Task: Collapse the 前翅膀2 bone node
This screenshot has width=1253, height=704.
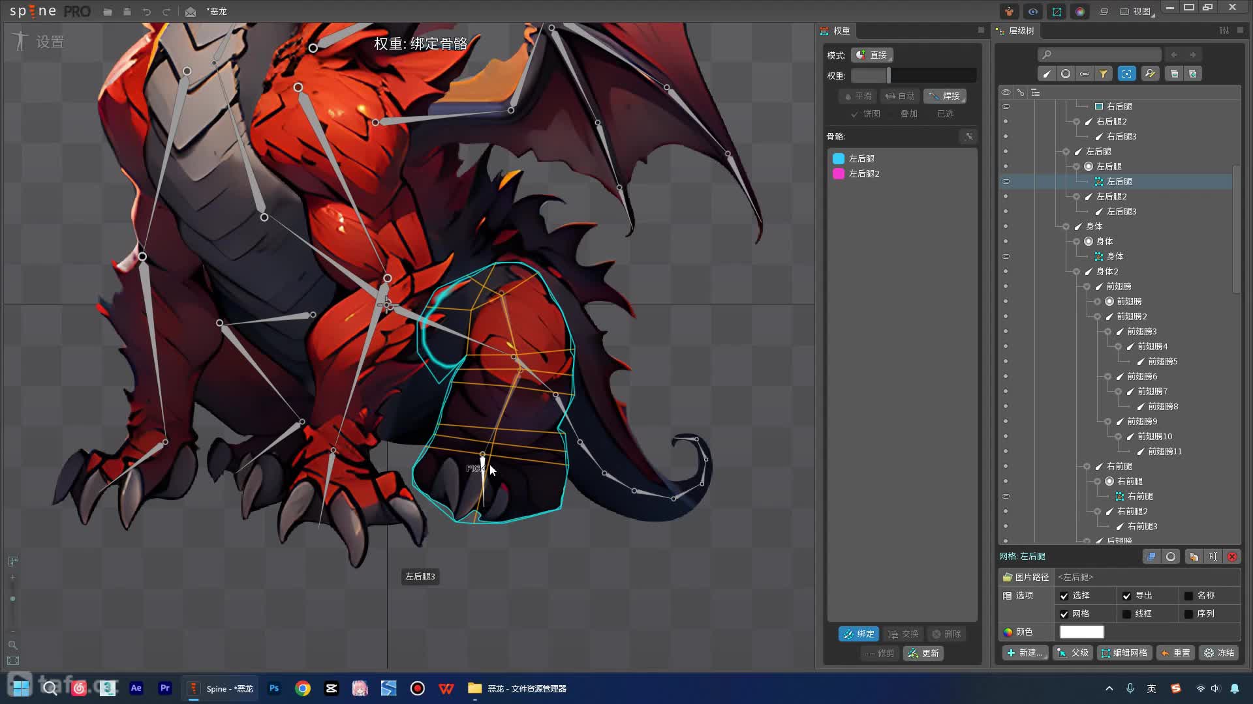Action: 1098,316
